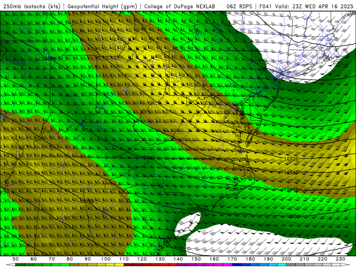Click the left arrow cap of the color bar

11,264
